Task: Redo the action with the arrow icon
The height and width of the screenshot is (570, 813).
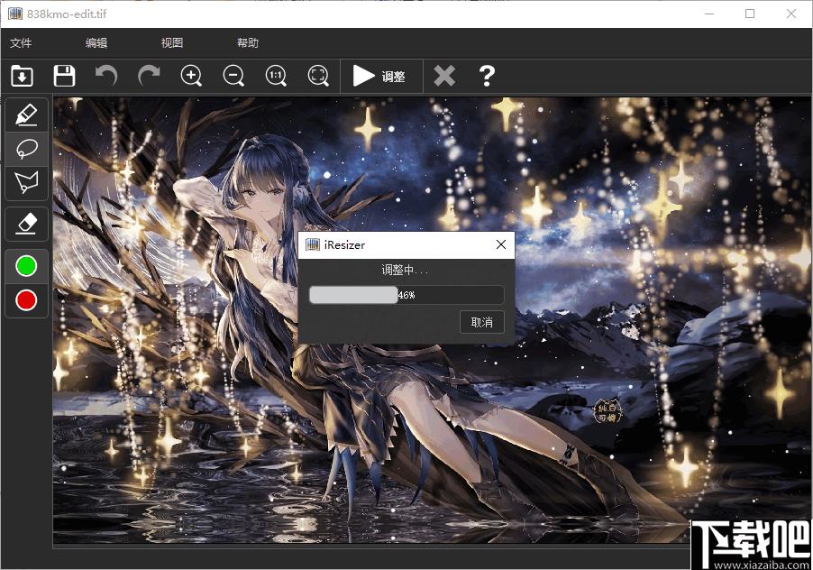Action: pos(149,76)
